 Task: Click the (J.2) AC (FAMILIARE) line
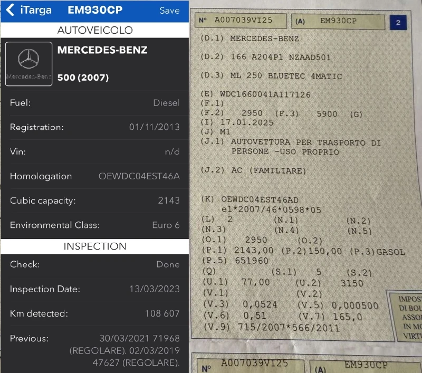[x=254, y=170]
